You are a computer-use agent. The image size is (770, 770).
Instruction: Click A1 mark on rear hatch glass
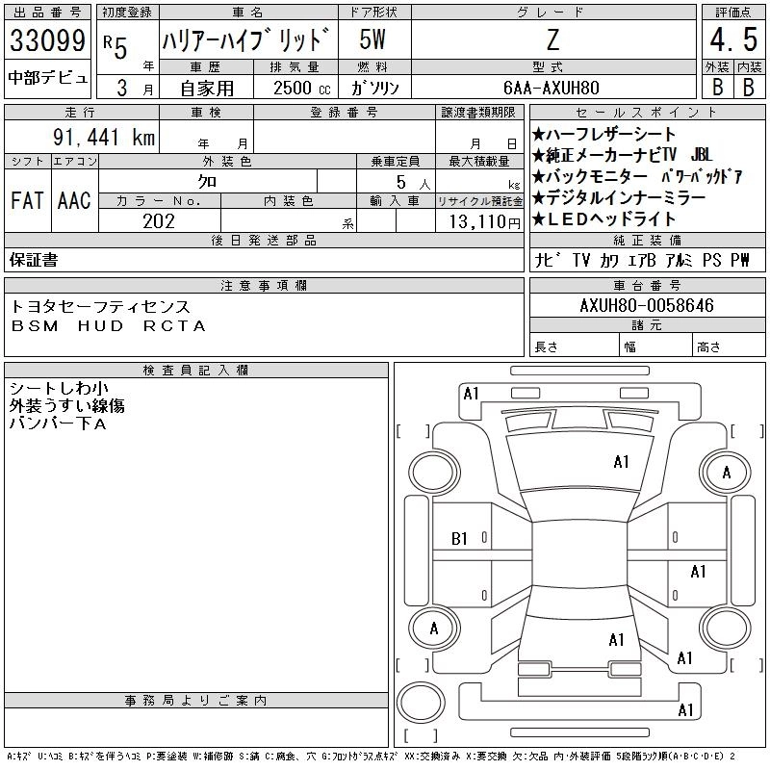pyautogui.click(x=616, y=640)
